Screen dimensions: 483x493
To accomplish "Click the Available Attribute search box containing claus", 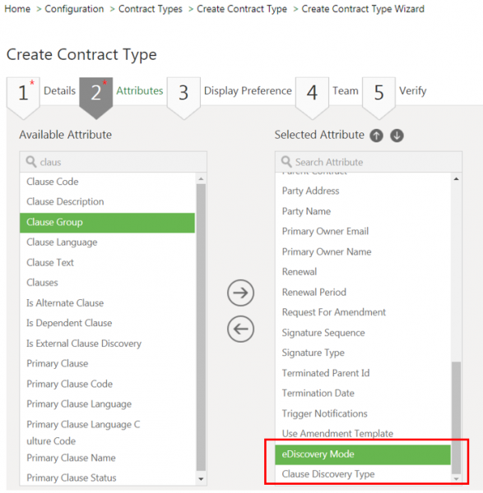I will click(x=113, y=162).
